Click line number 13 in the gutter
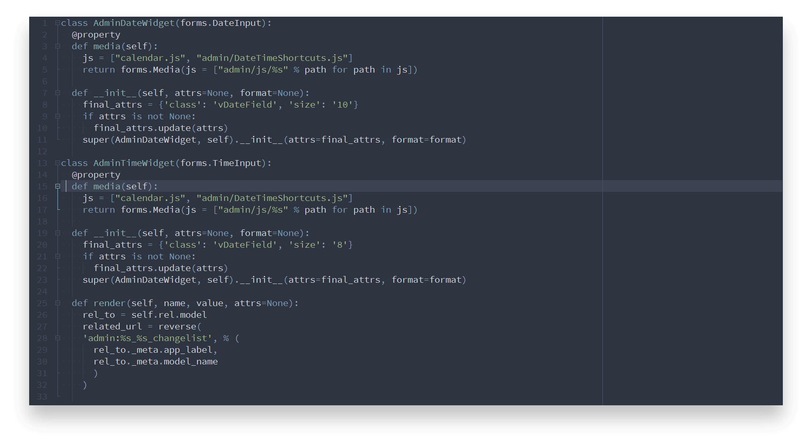The image size is (812, 447). [x=42, y=163]
